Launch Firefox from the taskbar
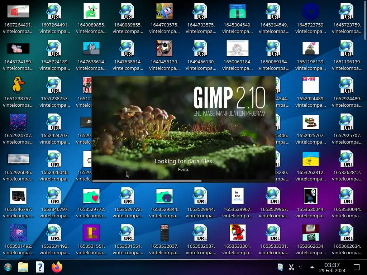 click(57, 267)
